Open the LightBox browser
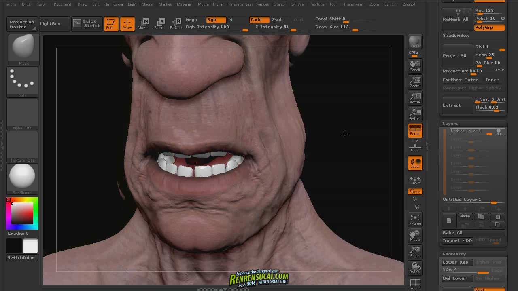 pyautogui.click(x=54, y=24)
